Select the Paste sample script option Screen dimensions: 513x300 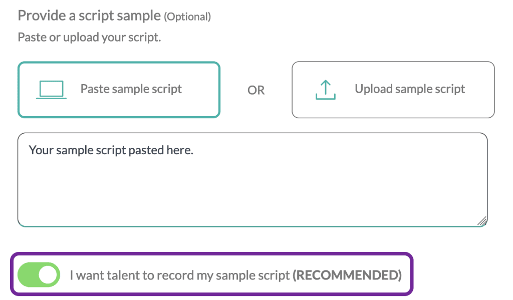pos(119,90)
